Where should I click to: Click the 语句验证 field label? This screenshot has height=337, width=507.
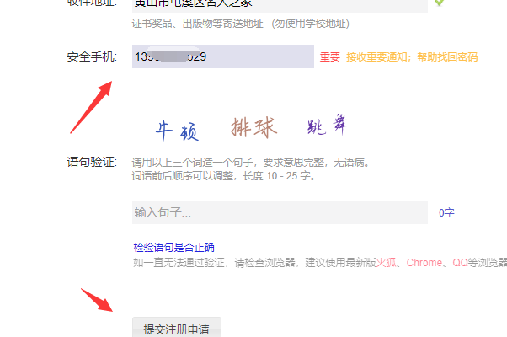(x=92, y=162)
